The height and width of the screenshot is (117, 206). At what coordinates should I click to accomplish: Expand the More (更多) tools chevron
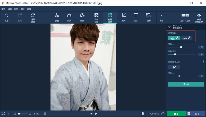(162, 15)
